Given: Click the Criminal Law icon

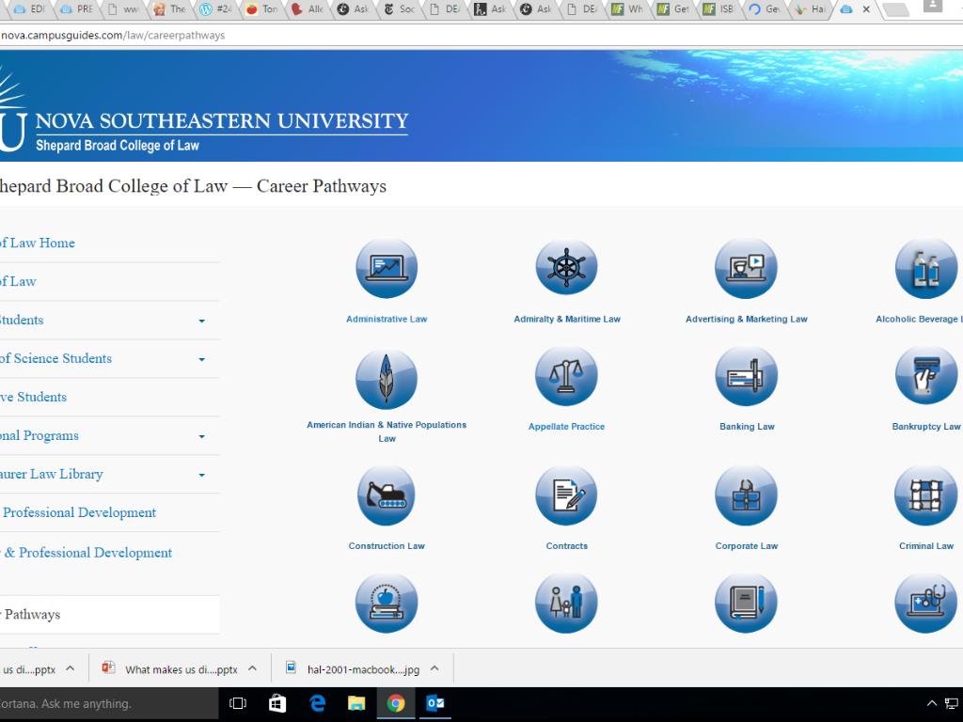Looking at the screenshot, I should tap(925, 495).
